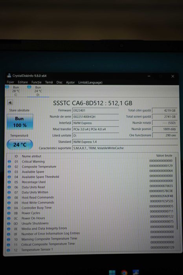This screenshot has width=183, height=275.
Task: Open the Temă menu
Action: point(49,82)
